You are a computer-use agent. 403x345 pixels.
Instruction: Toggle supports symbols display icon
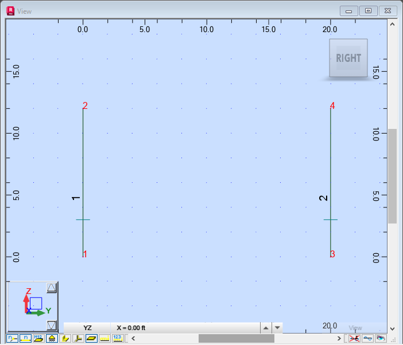52,339
